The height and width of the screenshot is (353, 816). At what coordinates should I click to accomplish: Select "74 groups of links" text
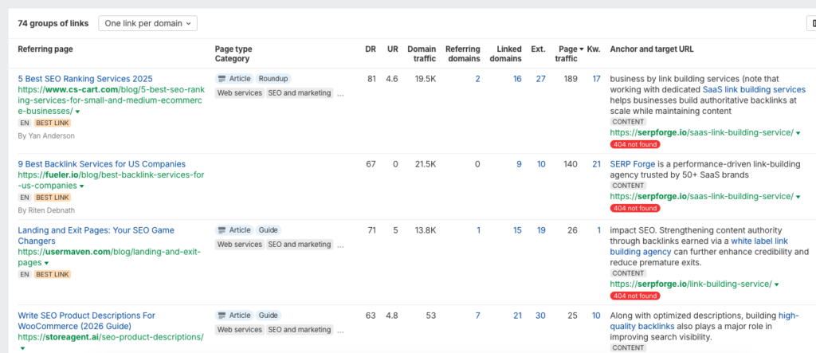53,23
